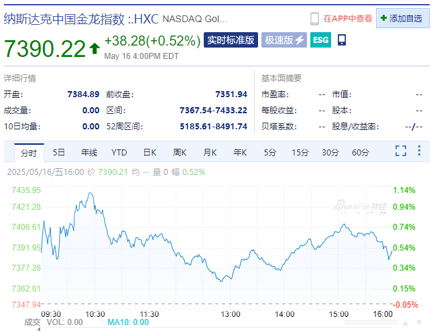The width and height of the screenshot is (435, 331).
Task: Select the 15分 interval tab
Action: pyautogui.click(x=300, y=153)
